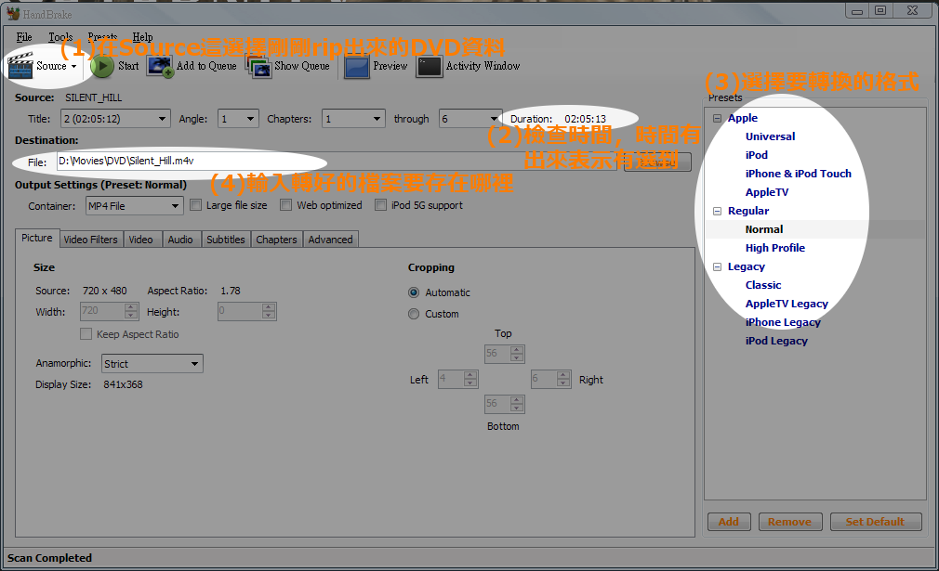Screen dimensions: 939x571
Task: Click the Scan Completed status text
Action: 49,558
